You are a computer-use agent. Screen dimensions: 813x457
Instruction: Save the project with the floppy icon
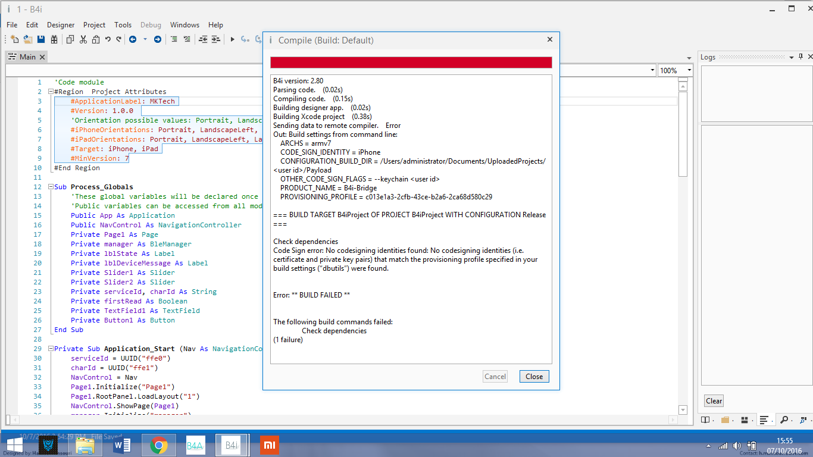pos(41,39)
